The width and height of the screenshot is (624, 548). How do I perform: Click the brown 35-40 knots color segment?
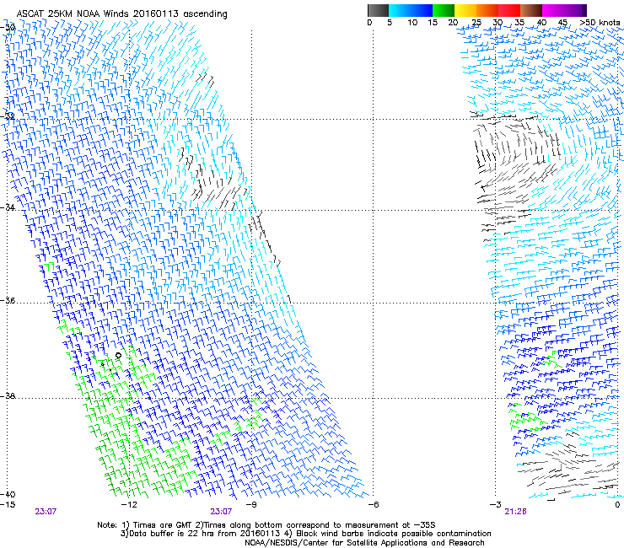[x=531, y=10]
